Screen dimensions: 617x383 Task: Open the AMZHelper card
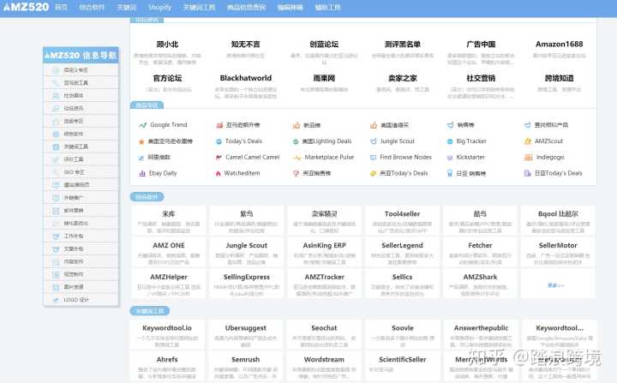[x=169, y=284]
